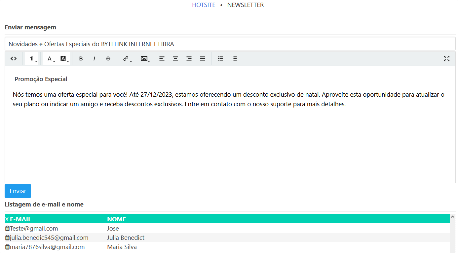Insert a bulleted list
The width and height of the screenshot is (458, 253).
tap(220, 59)
